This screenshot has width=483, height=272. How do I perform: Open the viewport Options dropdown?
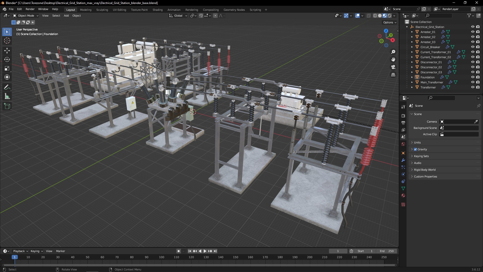click(390, 22)
